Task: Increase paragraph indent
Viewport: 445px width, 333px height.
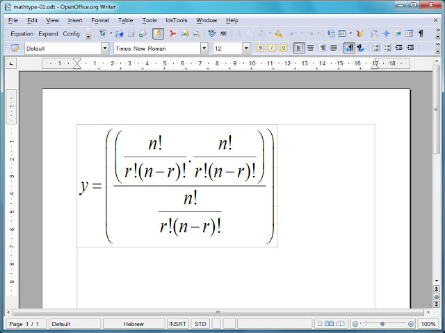Action: [411, 48]
